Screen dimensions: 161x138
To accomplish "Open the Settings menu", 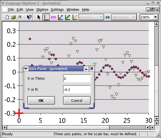I will tap(57, 9).
